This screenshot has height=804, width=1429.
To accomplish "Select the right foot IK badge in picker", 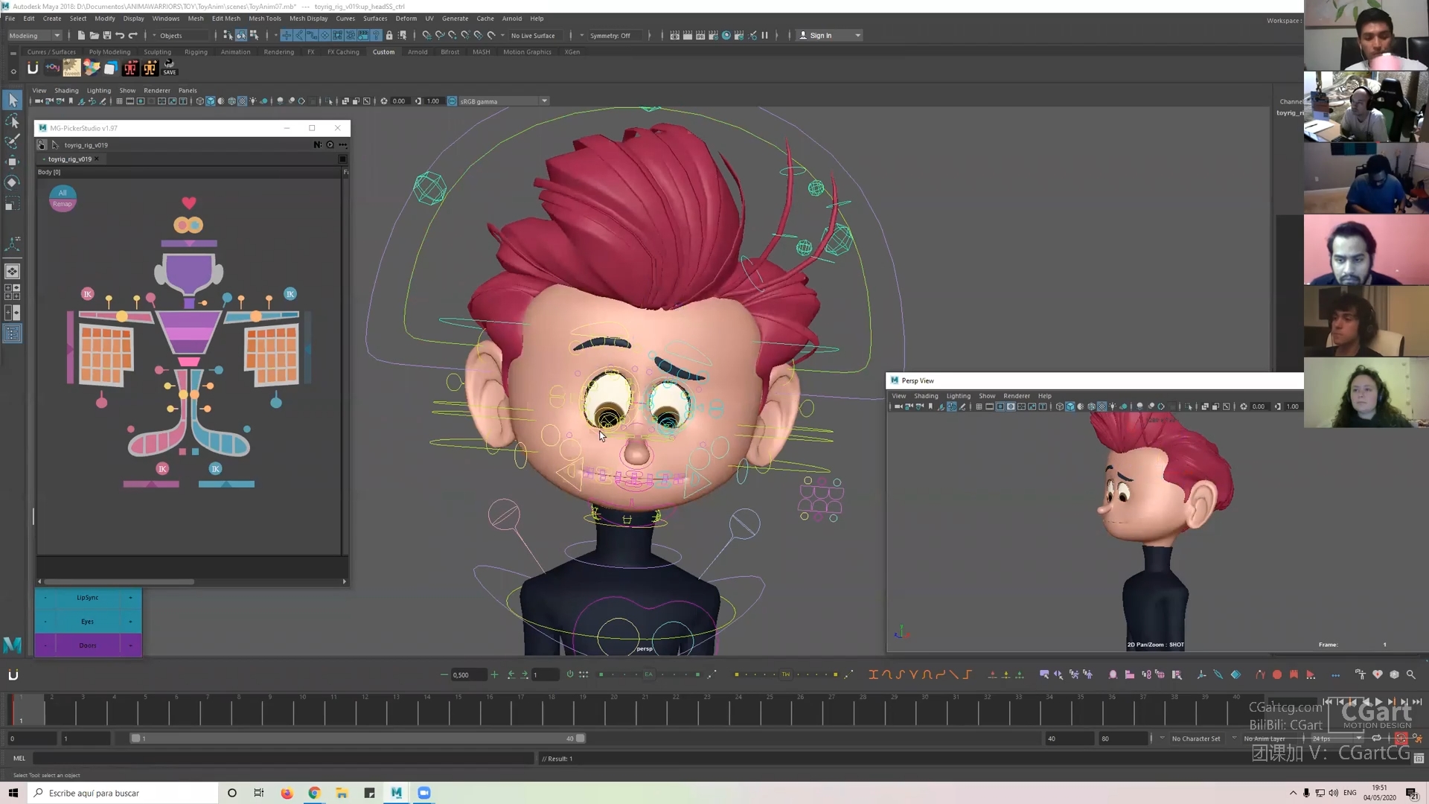I will (215, 468).
